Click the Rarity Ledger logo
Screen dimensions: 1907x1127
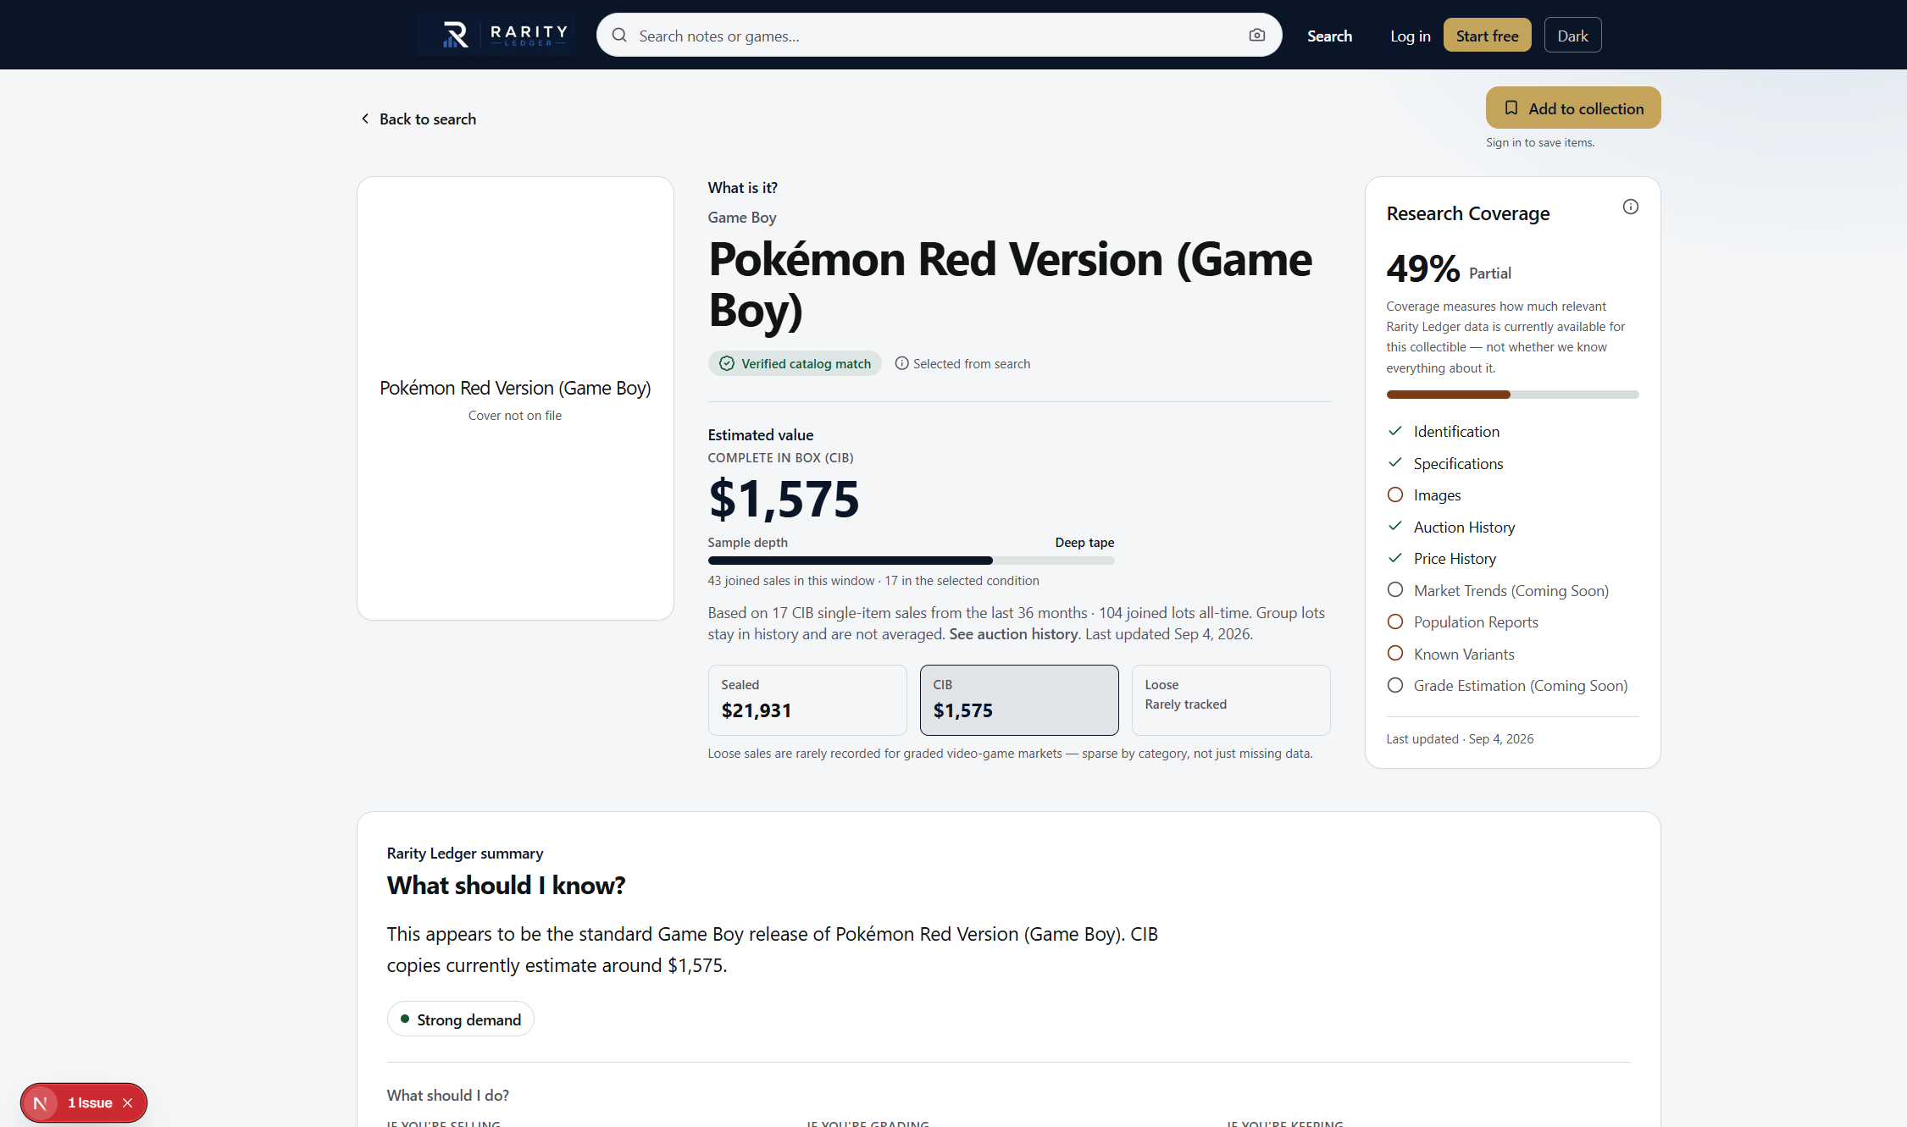[x=495, y=35]
